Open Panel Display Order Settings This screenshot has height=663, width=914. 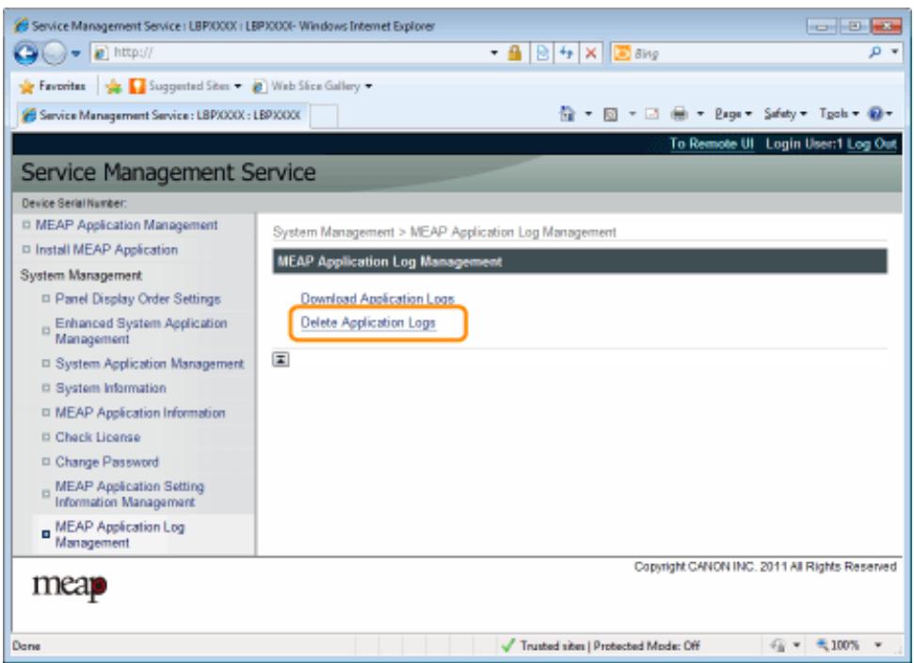click(137, 299)
